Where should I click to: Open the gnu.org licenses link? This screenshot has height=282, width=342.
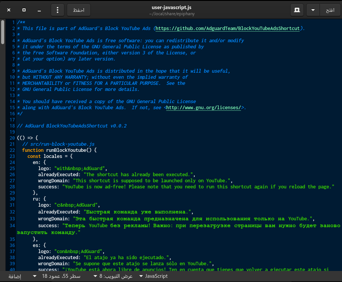click(x=204, y=108)
